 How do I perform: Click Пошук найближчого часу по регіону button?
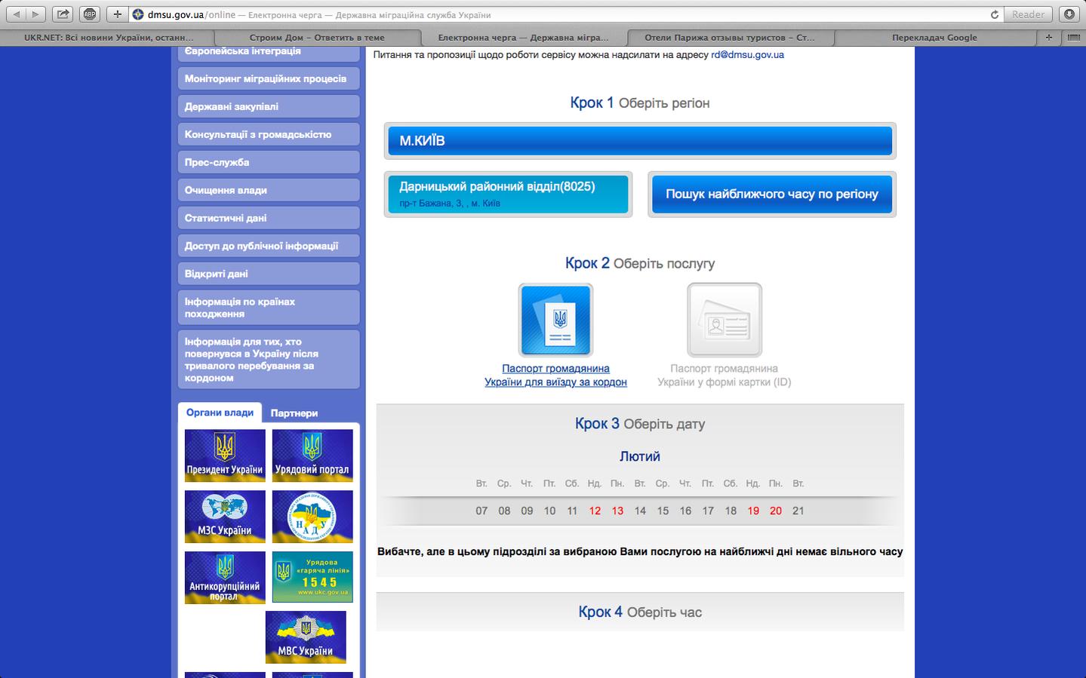(x=772, y=195)
